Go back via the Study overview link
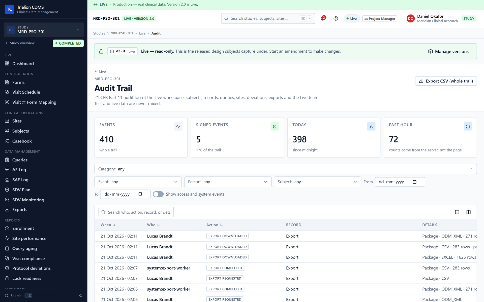Image resolution: width=484 pixels, height=302 pixels. tap(20, 43)
